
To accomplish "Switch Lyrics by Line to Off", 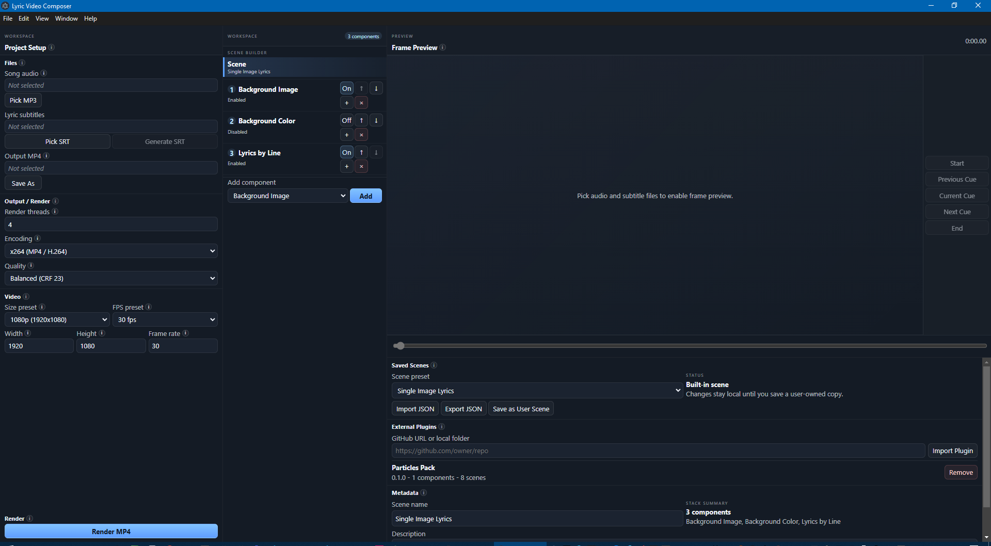I will click(x=346, y=152).
